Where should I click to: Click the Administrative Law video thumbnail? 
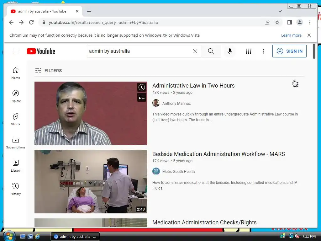[x=91, y=113]
